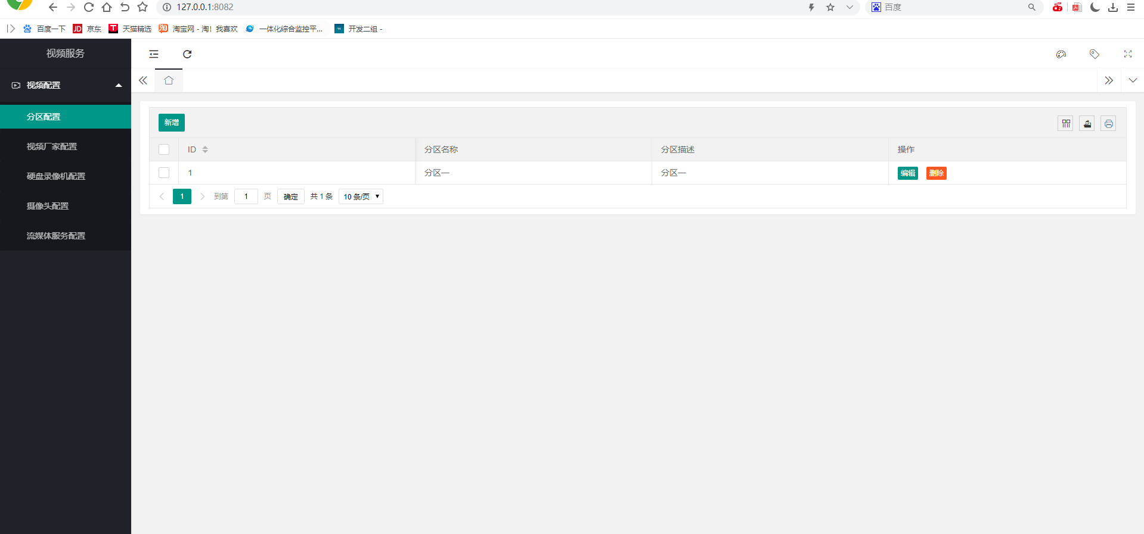Screen dimensions: 1144x534
Task: Select the home tab
Action: coord(169,80)
